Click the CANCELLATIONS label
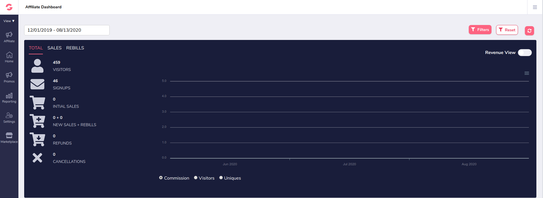 pos(69,162)
